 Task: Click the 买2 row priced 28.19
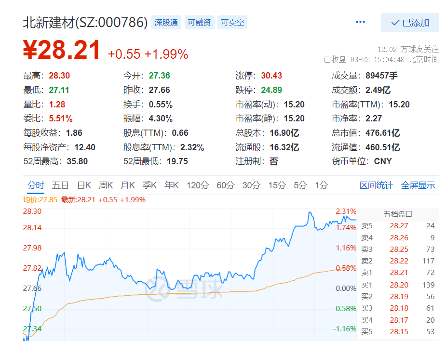pos(398,296)
